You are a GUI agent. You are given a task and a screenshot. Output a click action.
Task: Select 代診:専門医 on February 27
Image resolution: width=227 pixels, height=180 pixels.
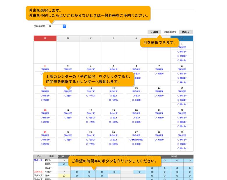pyautogui.click(x=136, y=140)
